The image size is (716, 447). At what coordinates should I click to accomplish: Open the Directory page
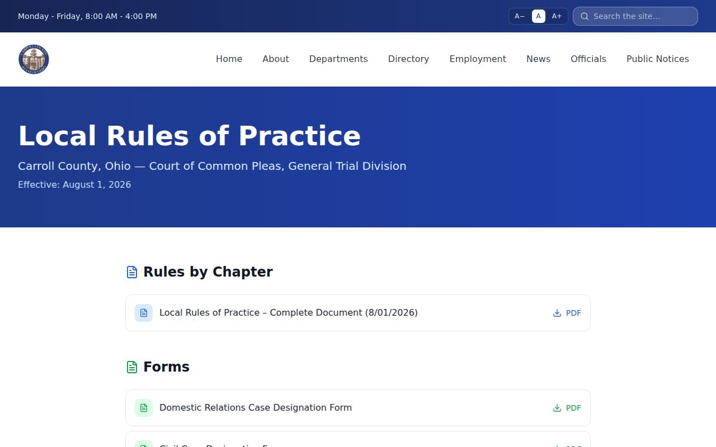tap(409, 59)
